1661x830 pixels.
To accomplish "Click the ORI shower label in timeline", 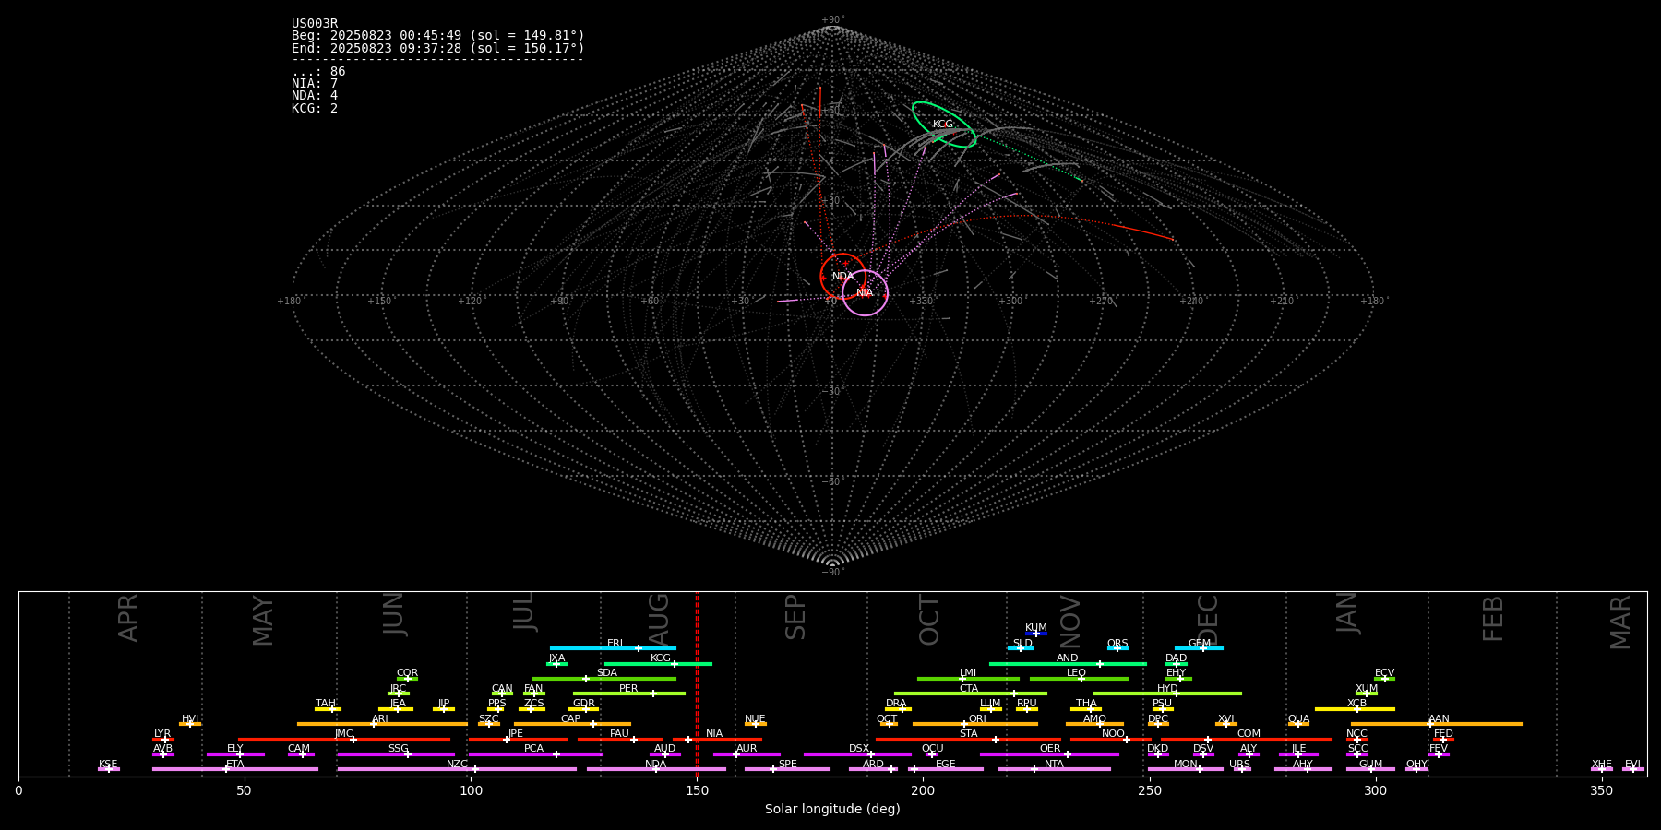I will tap(977, 719).
